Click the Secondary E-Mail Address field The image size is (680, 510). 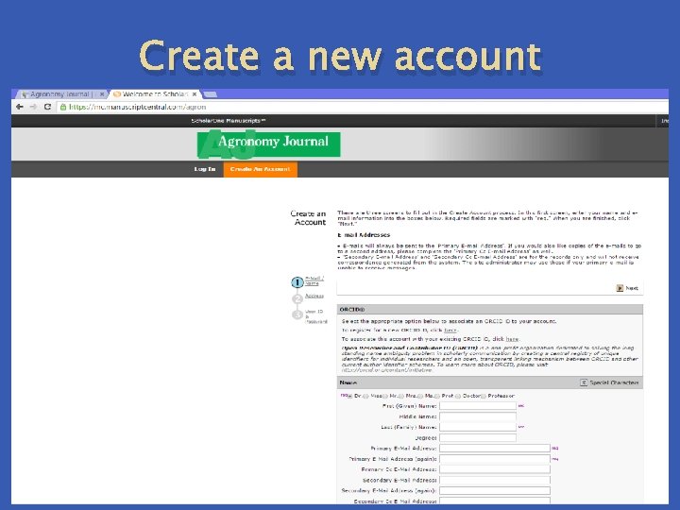pos(494,480)
